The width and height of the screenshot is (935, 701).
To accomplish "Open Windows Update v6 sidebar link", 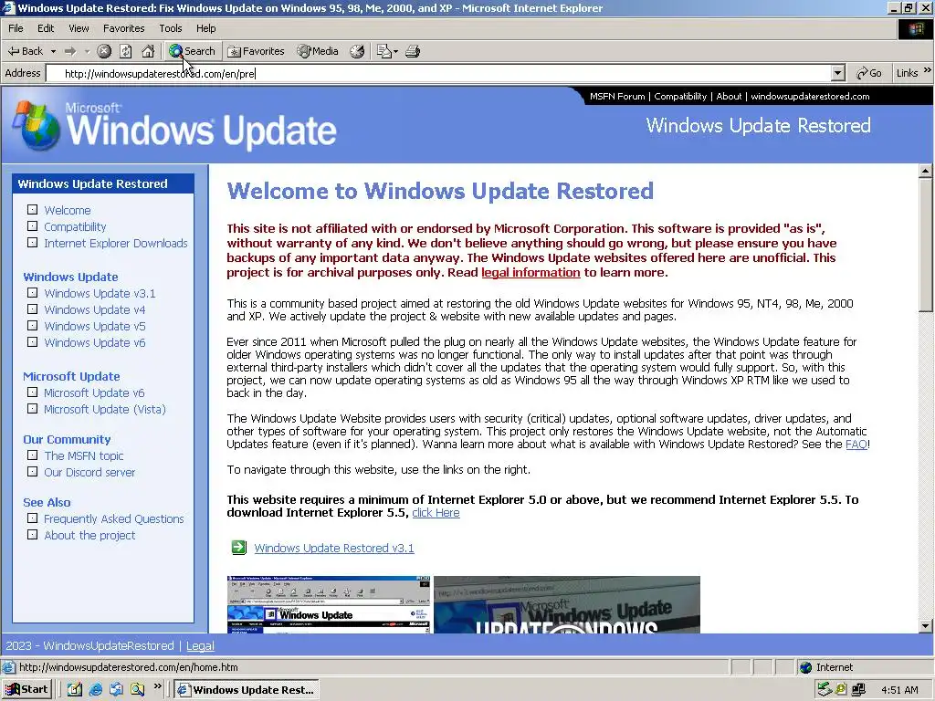I will [x=95, y=343].
